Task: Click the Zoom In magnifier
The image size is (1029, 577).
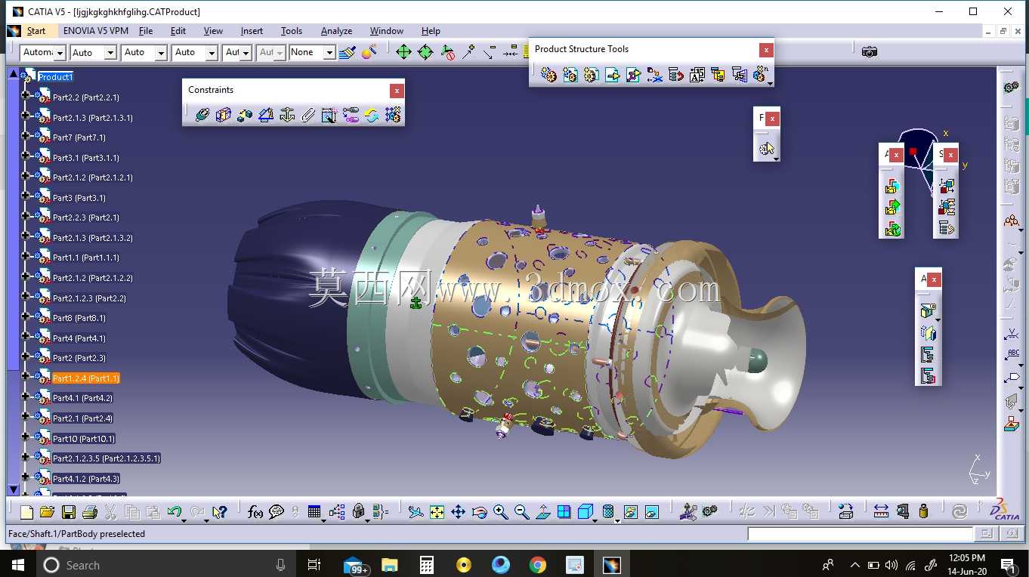Action: click(500, 512)
